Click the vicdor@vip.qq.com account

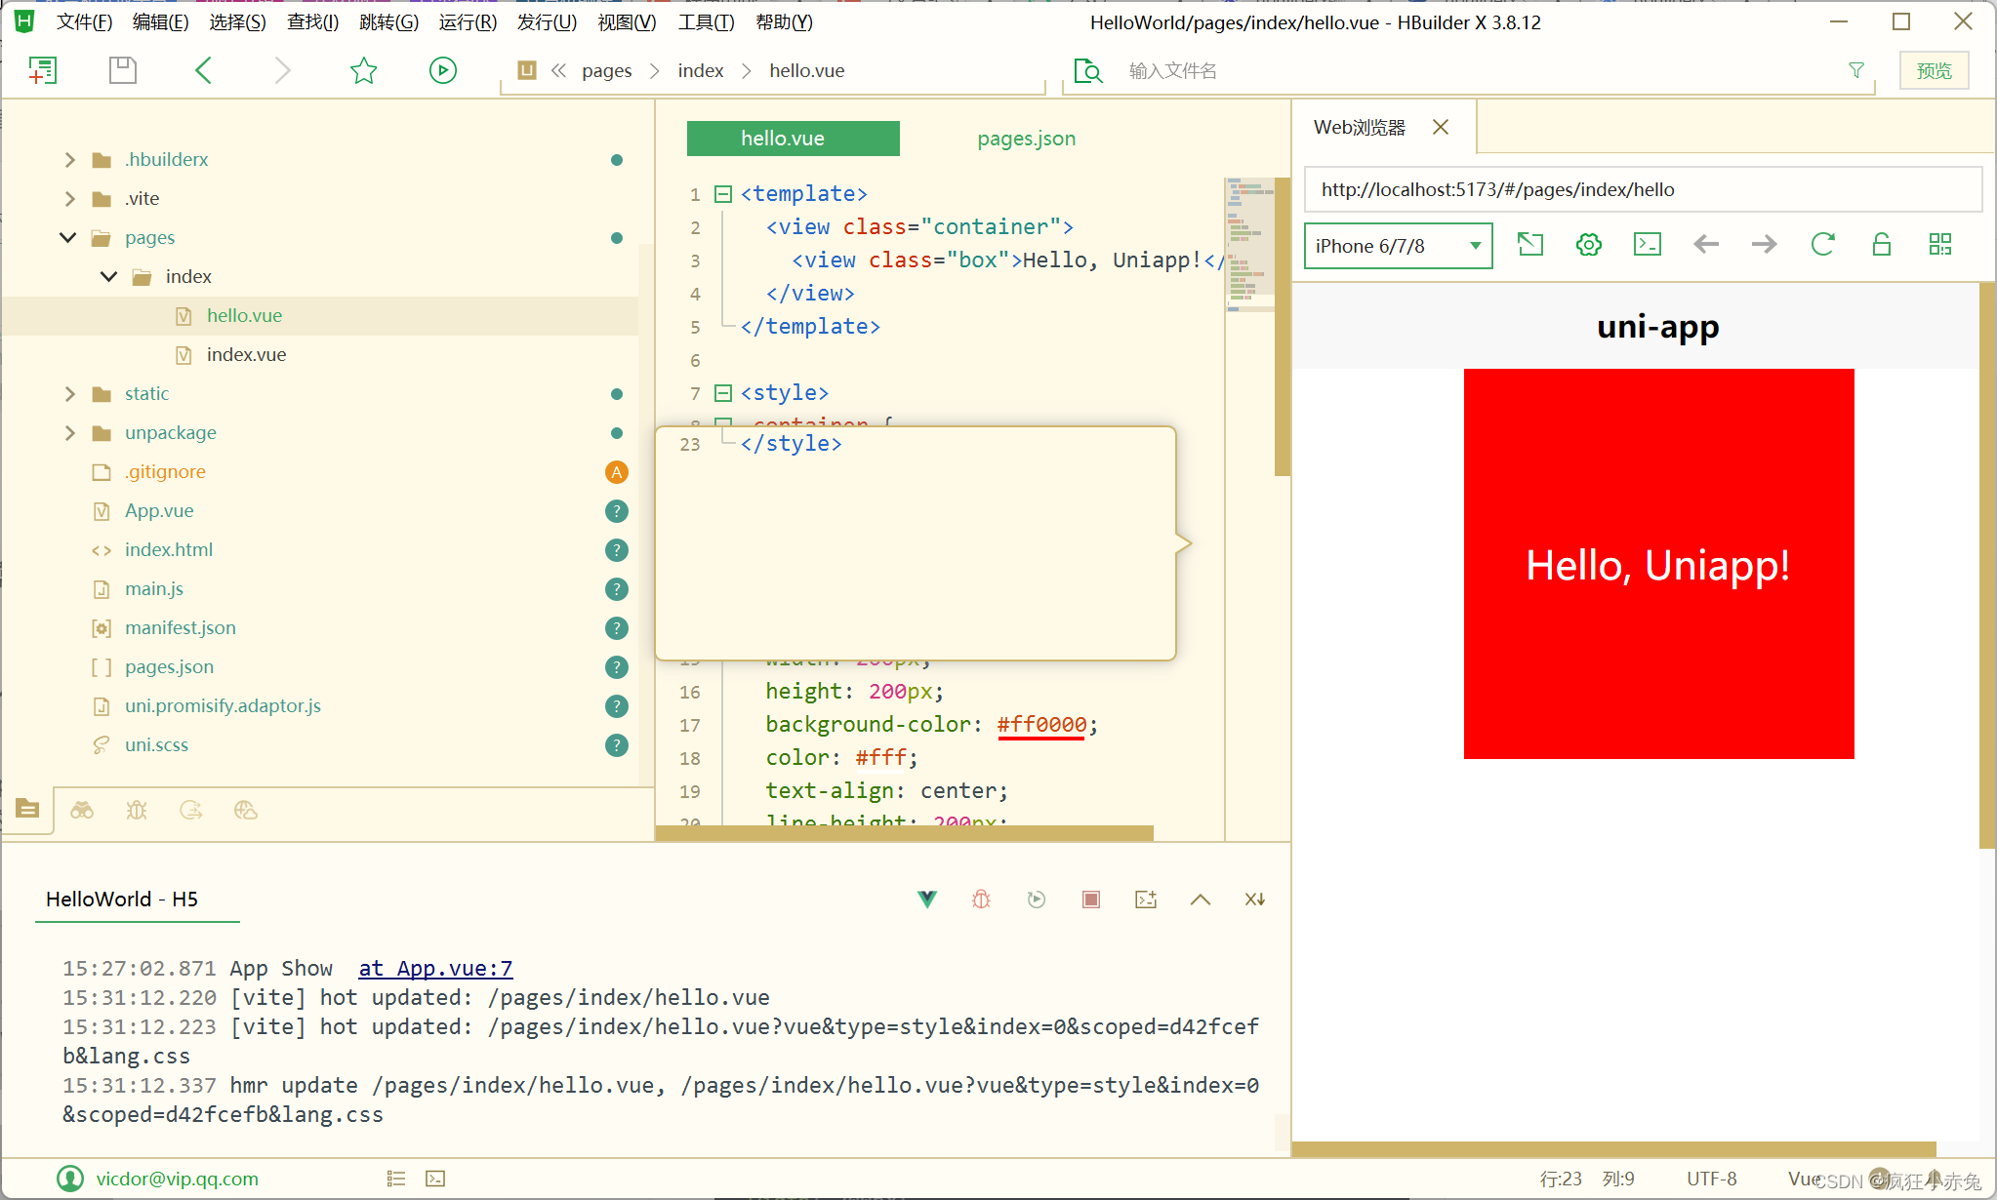177,1179
